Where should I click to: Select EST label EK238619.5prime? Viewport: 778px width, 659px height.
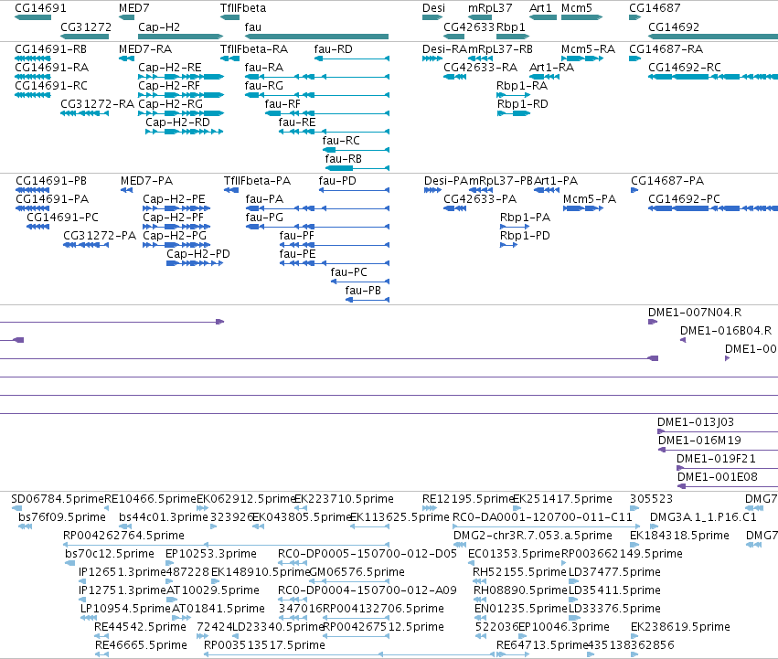click(680, 627)
